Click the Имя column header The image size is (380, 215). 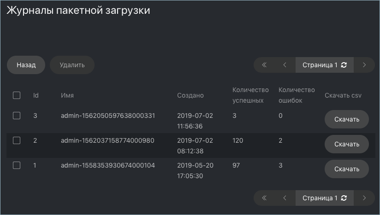pyautogui.click(x=67, y=95)
